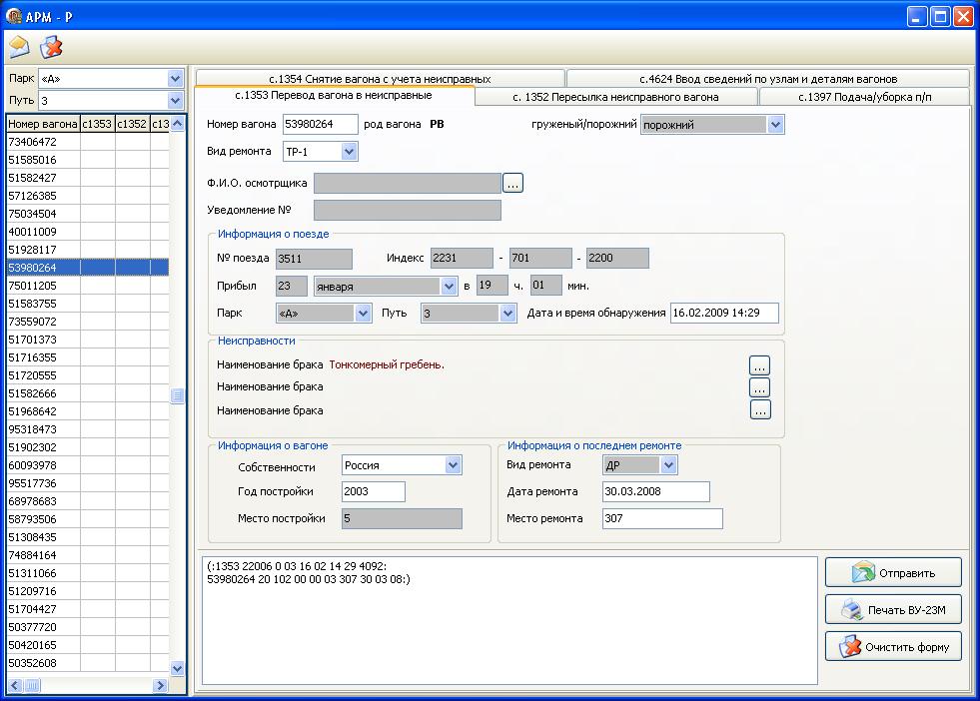
Task: Click the Номер вагона input field
Action: (320, 125)
